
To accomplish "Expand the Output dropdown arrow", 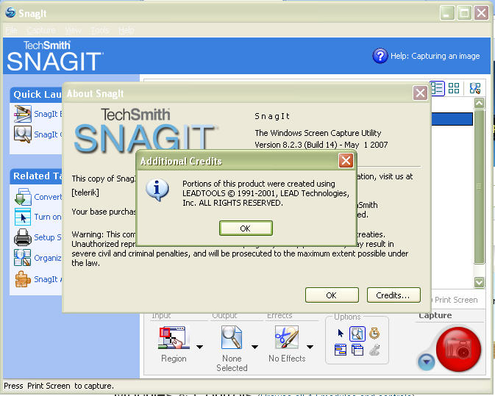I will point(254,347).
